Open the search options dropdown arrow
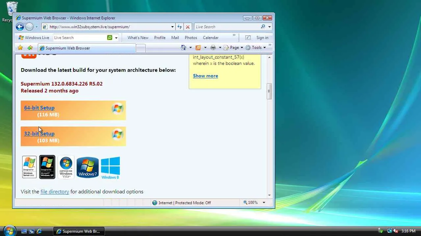421x236 pixels. (x=269, y=27)
